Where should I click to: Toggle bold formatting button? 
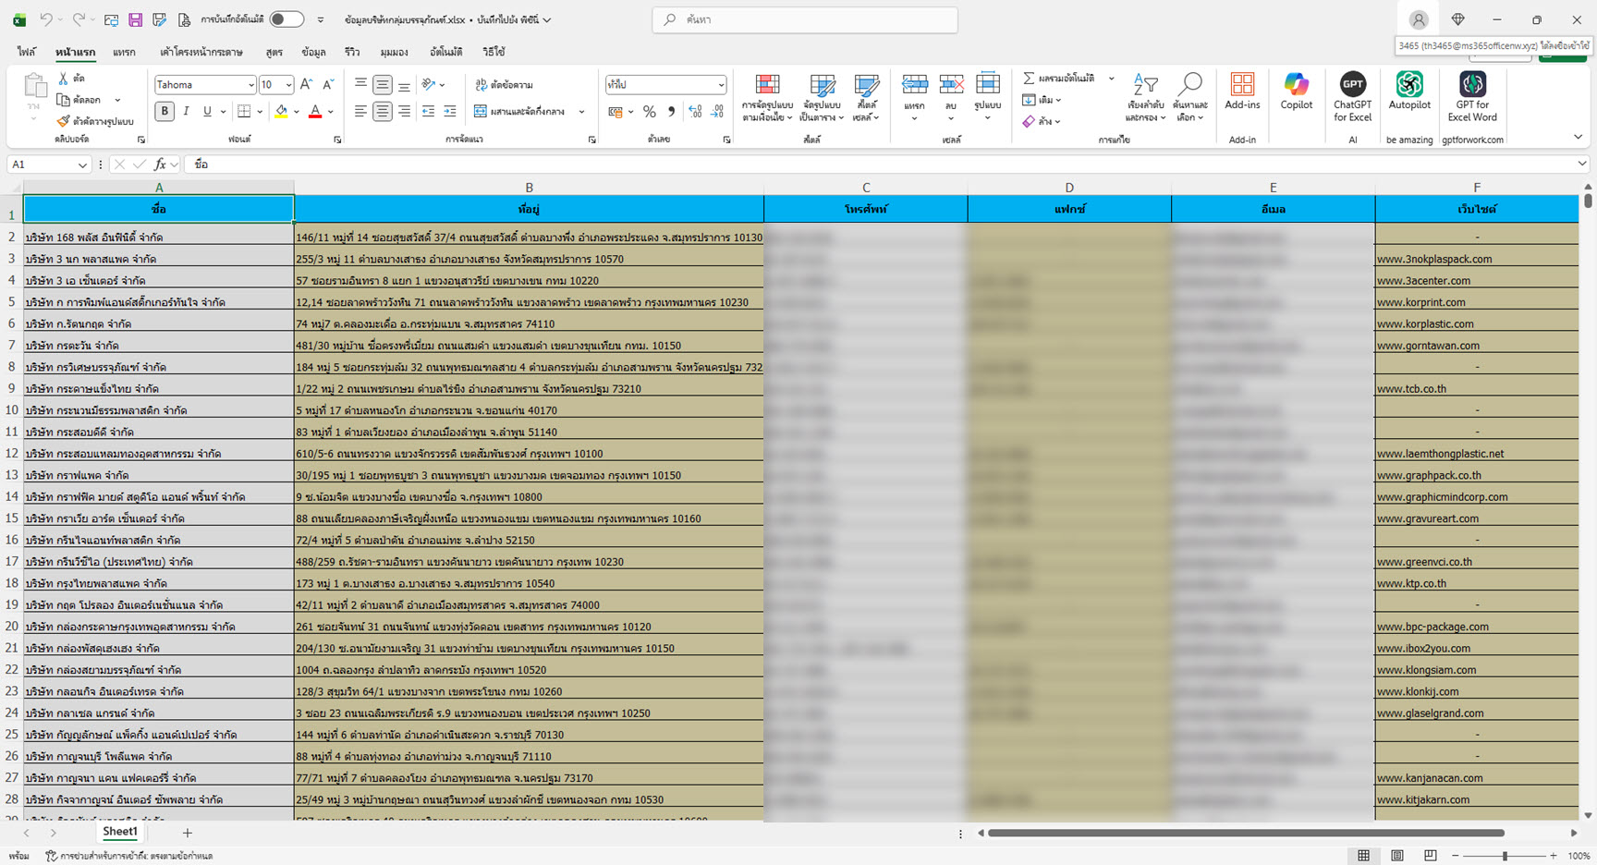[x=165, y=112]
